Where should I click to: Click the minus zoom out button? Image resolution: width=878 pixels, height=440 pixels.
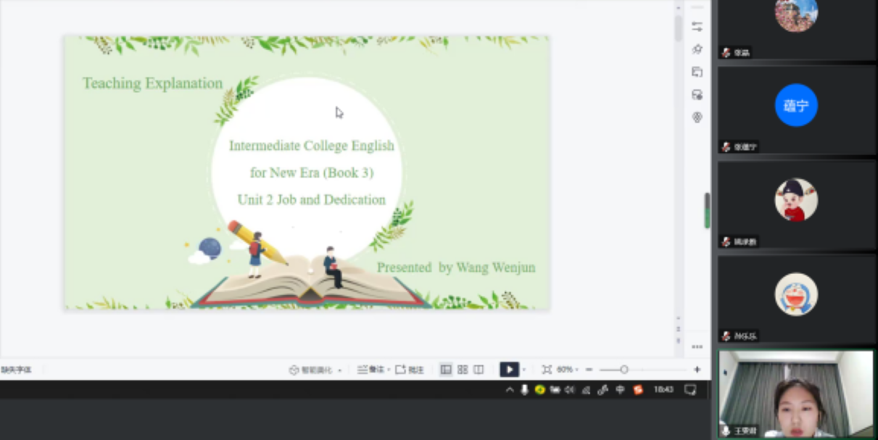(x=589, y=370)
